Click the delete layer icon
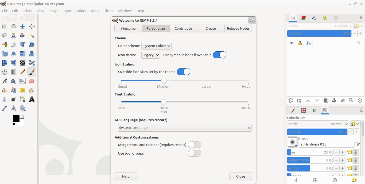Image resolution: width=365 pixels, height=184 pixels. 360,101
